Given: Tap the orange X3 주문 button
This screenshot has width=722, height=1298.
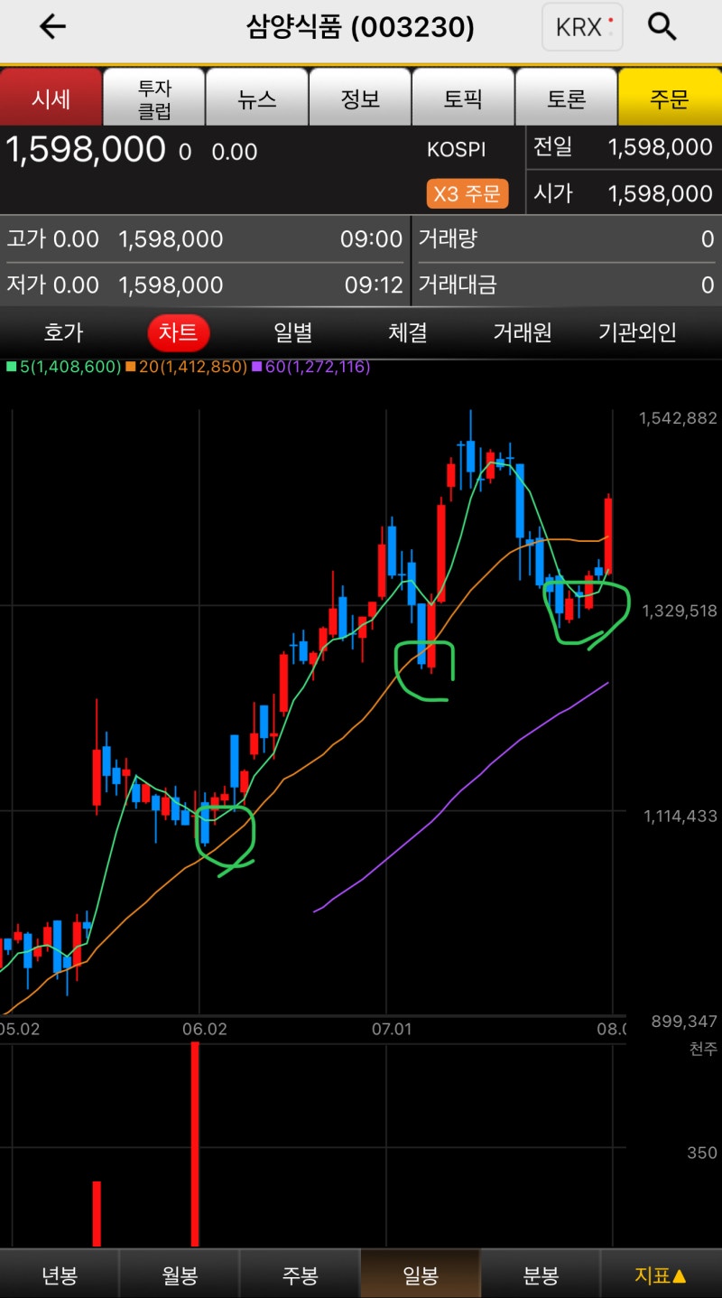Looking at the screenshot, I should point(467,194).
